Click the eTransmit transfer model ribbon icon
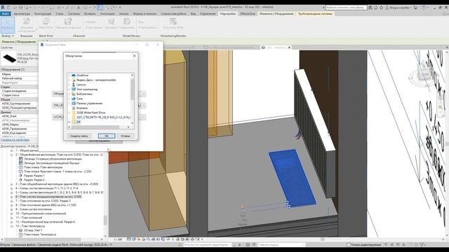The image size is (449, 252). (68, 22)
